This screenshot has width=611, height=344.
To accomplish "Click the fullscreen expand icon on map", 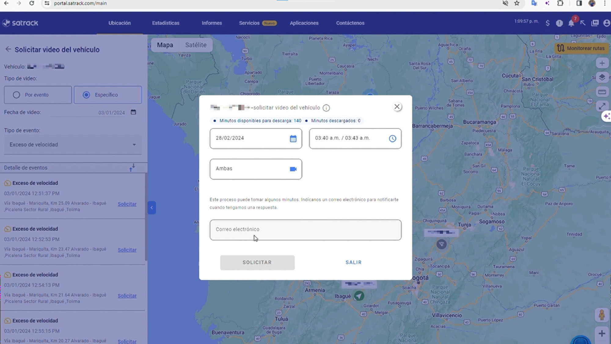I will click(x=602, y=106).
